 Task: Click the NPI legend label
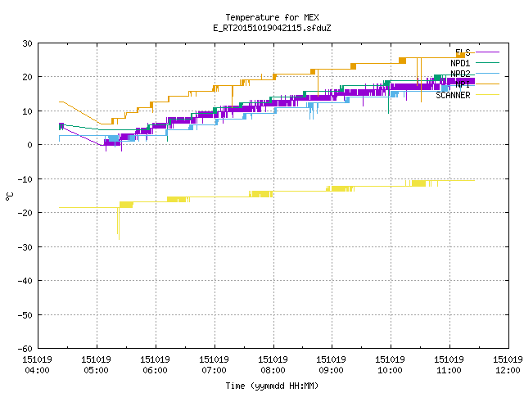pyautogui.click(x=463, y=84)
